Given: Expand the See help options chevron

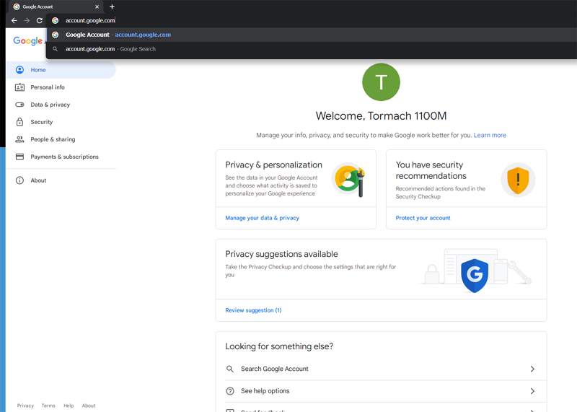Looking at the screenshot, I should pos(532,391).
